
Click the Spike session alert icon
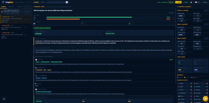(x=179, y=87)
